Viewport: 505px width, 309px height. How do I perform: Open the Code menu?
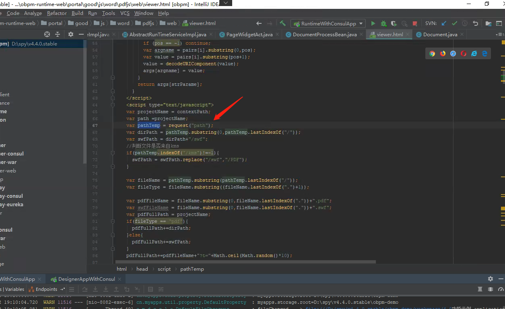pos(13,13)
